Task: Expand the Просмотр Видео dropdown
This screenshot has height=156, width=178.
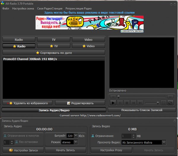Action: 164,142
